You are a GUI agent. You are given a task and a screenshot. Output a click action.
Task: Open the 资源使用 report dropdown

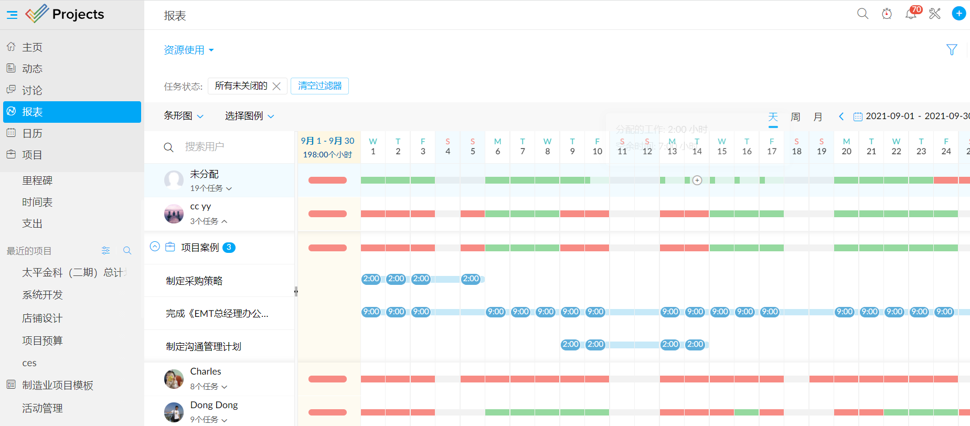pos(189,50)
